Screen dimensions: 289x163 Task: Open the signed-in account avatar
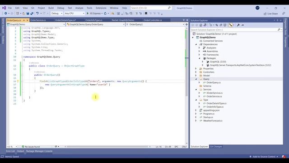click(257, 8)
